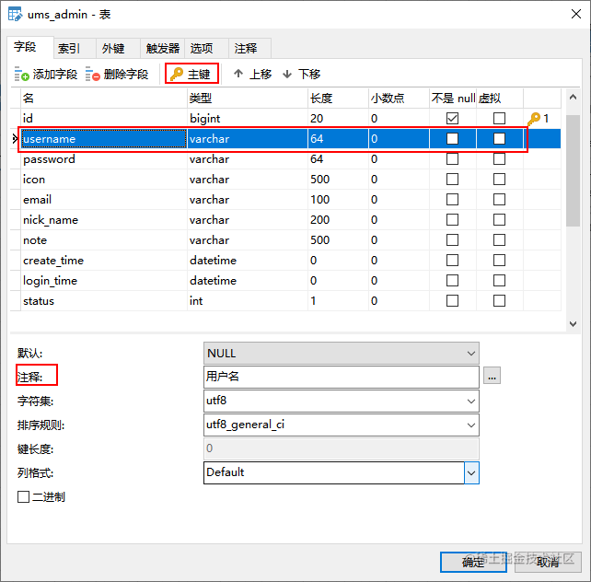Click the 取消 (Cancel) button
Image resolution: width=591 pixels, height=582 pixels.
[x=548, y=562]
